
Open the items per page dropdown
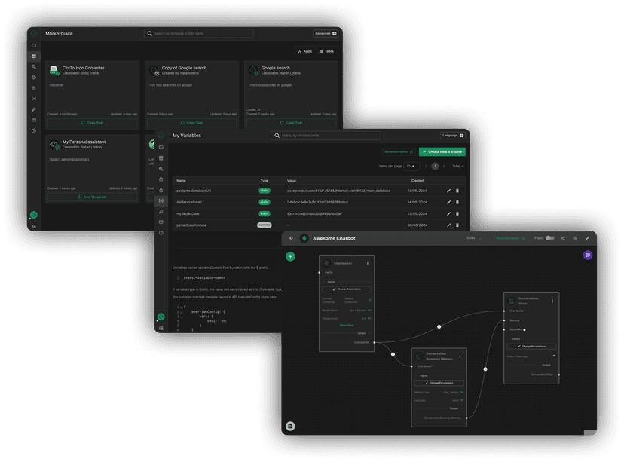(410, 166)
